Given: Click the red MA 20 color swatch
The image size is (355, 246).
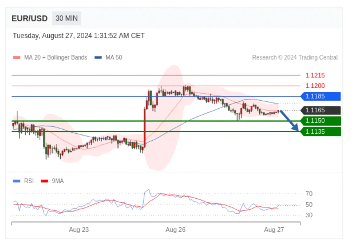Looking at the screenshot, I should pyautogui.click(x=17, y=58).
